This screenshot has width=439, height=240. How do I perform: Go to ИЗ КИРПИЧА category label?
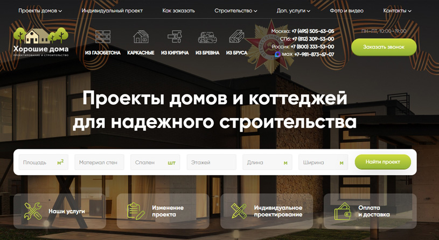click(175, 53)
